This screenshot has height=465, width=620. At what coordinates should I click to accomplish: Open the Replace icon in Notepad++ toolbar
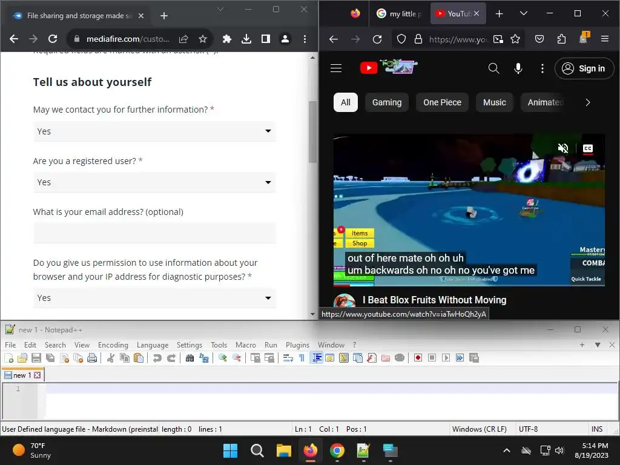click(204, 358)
